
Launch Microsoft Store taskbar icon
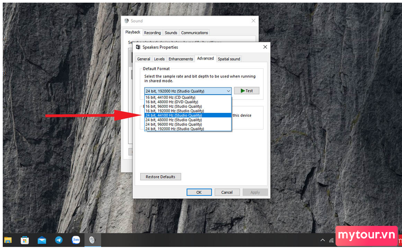pos(25,240)
